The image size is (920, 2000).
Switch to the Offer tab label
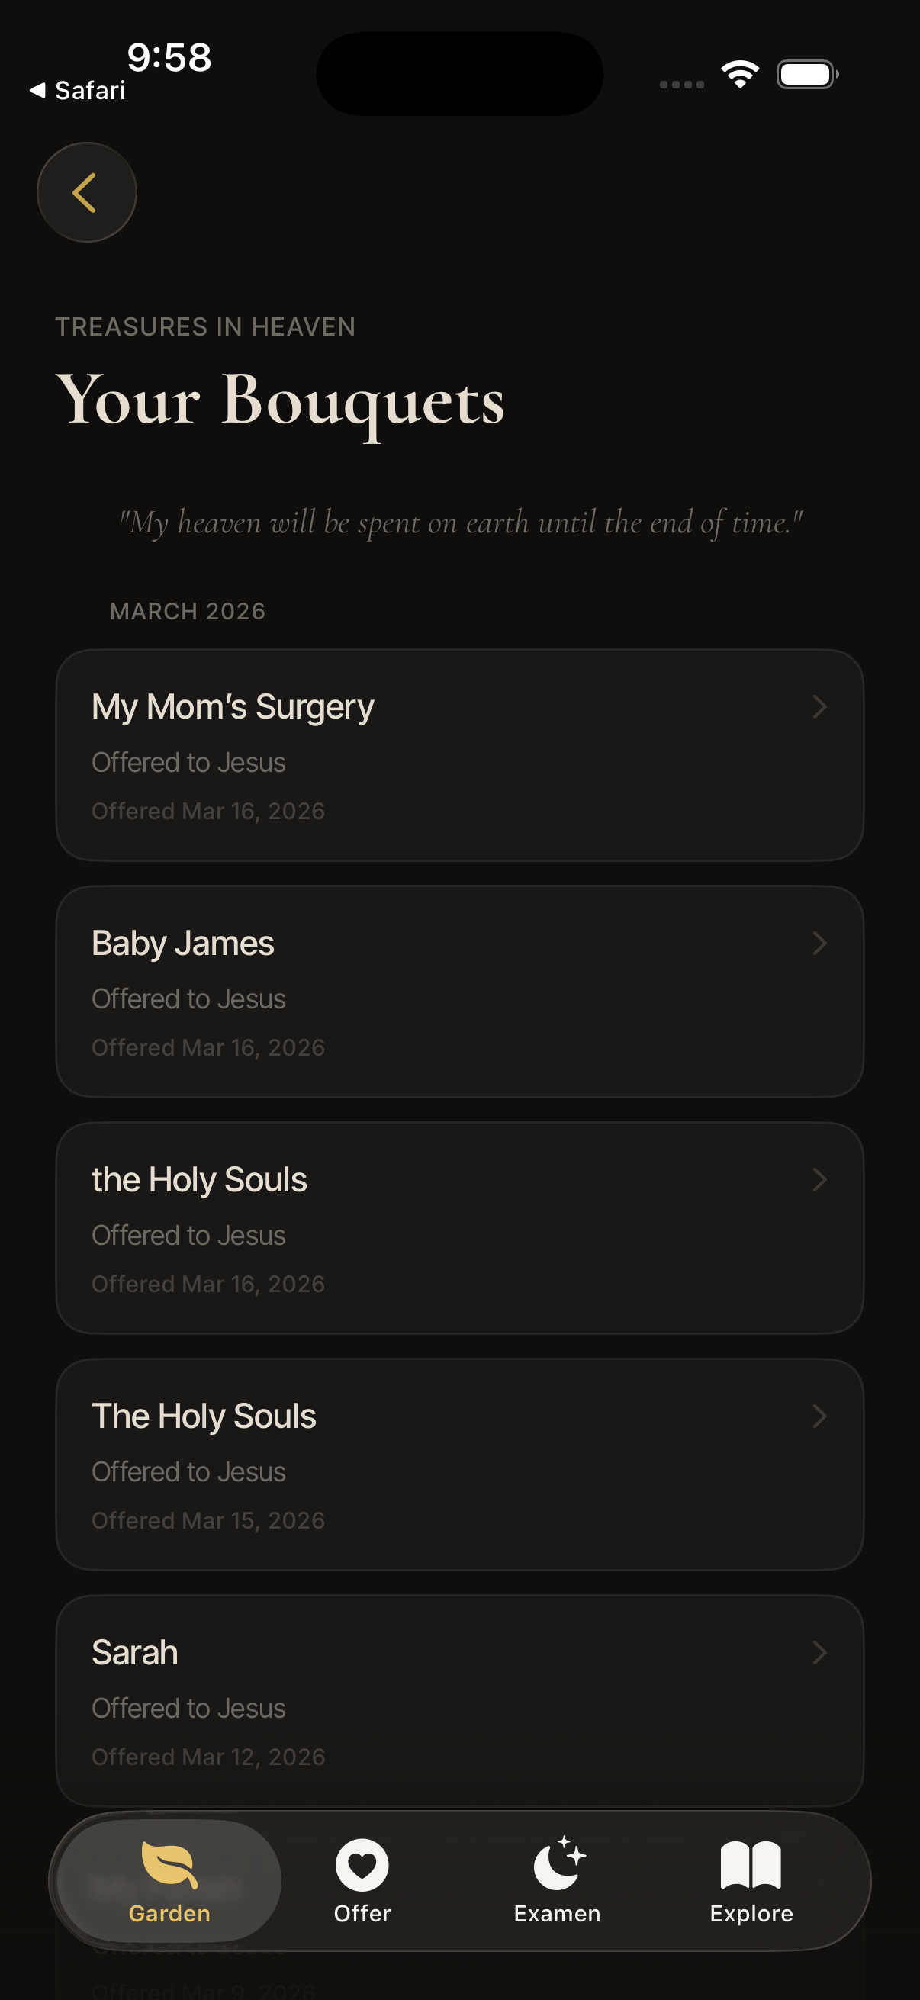(x=362, y=1914)
